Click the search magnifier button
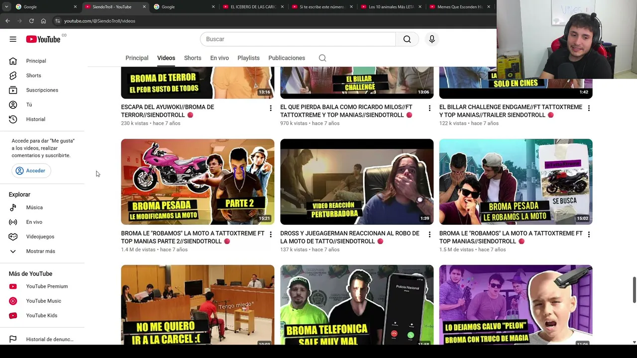637x358 pixels. coord(407,39)
